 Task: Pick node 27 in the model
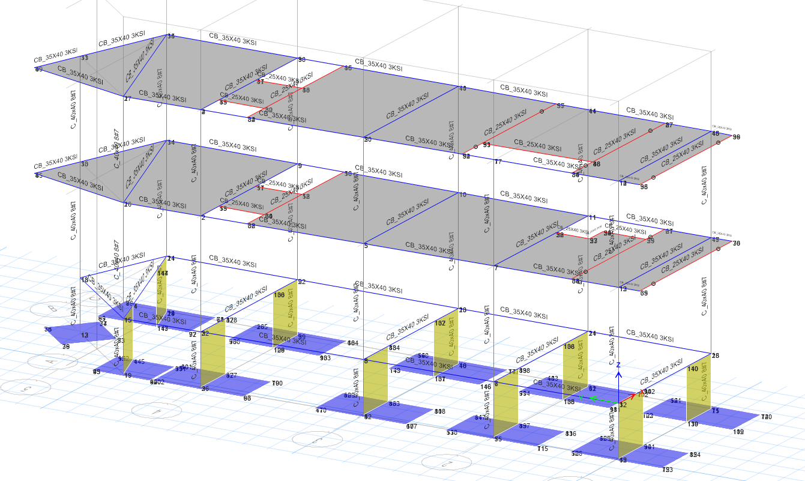point(127,99)
